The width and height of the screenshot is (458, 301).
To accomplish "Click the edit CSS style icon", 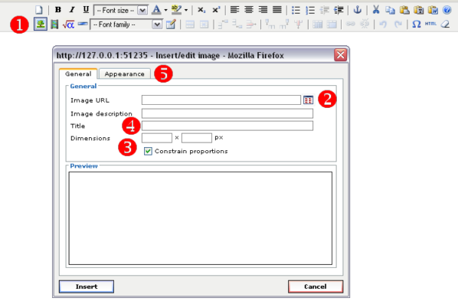I will (x=171, y=25).
